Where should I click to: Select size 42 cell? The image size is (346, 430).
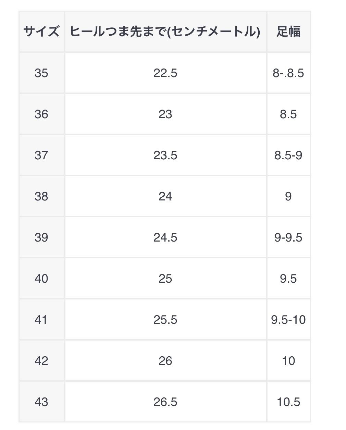click(x=41, y=361)
